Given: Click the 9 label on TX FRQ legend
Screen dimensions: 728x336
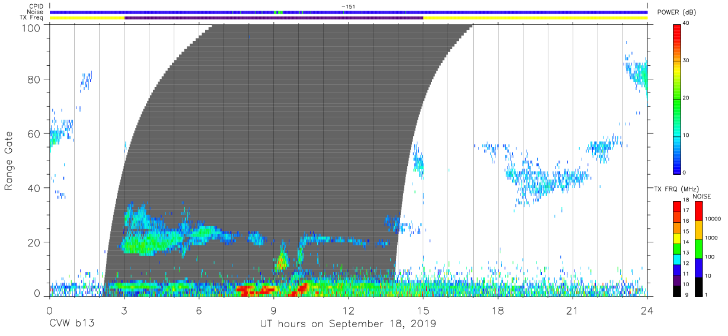Looking at the screenshot, I should click(685, 295).
